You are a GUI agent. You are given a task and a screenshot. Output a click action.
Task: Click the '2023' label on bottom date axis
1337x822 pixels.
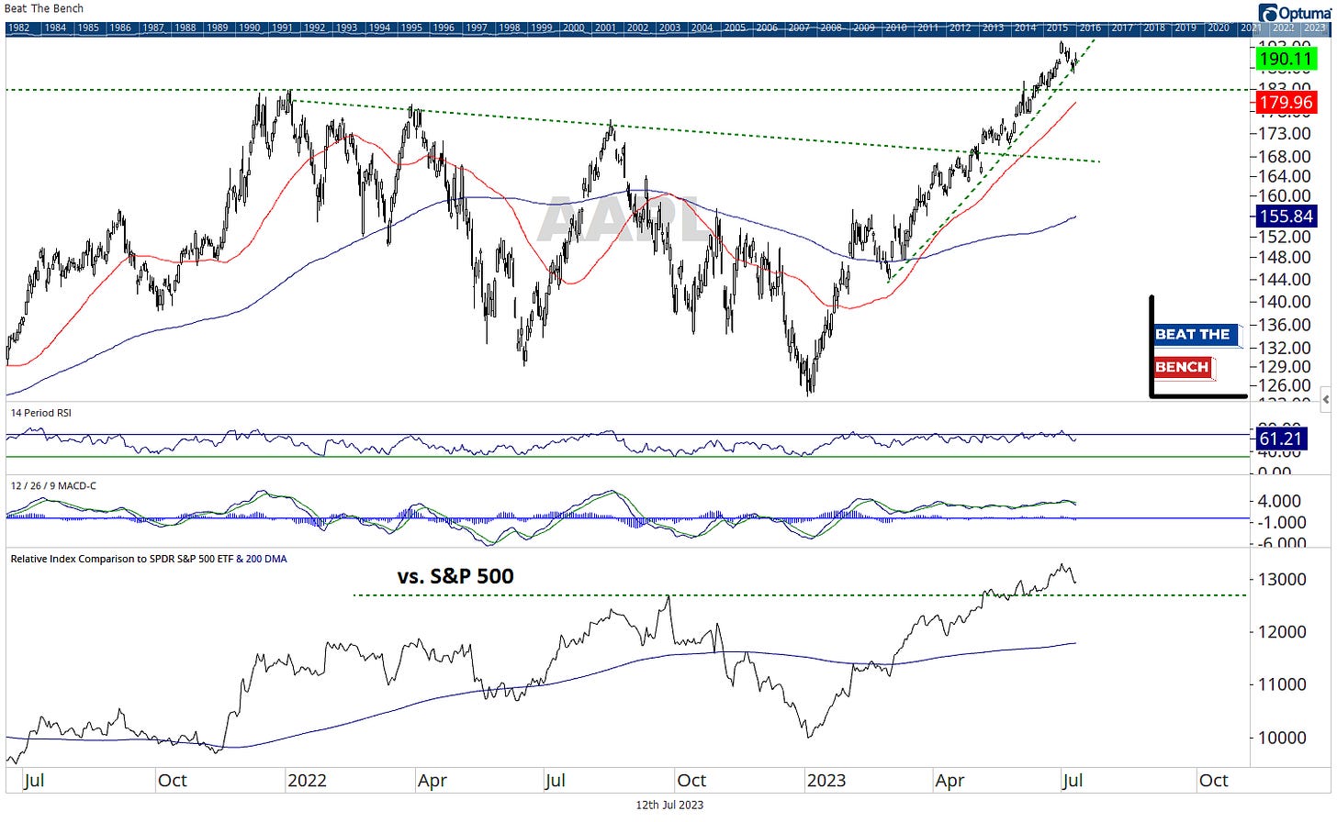(826, 781)
